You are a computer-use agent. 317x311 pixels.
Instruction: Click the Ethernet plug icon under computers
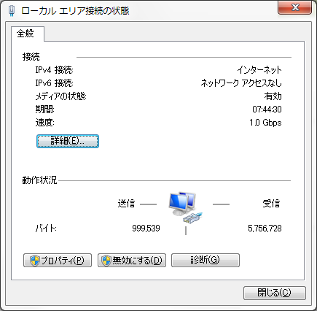pyautogui.click(x=192, y=218)
